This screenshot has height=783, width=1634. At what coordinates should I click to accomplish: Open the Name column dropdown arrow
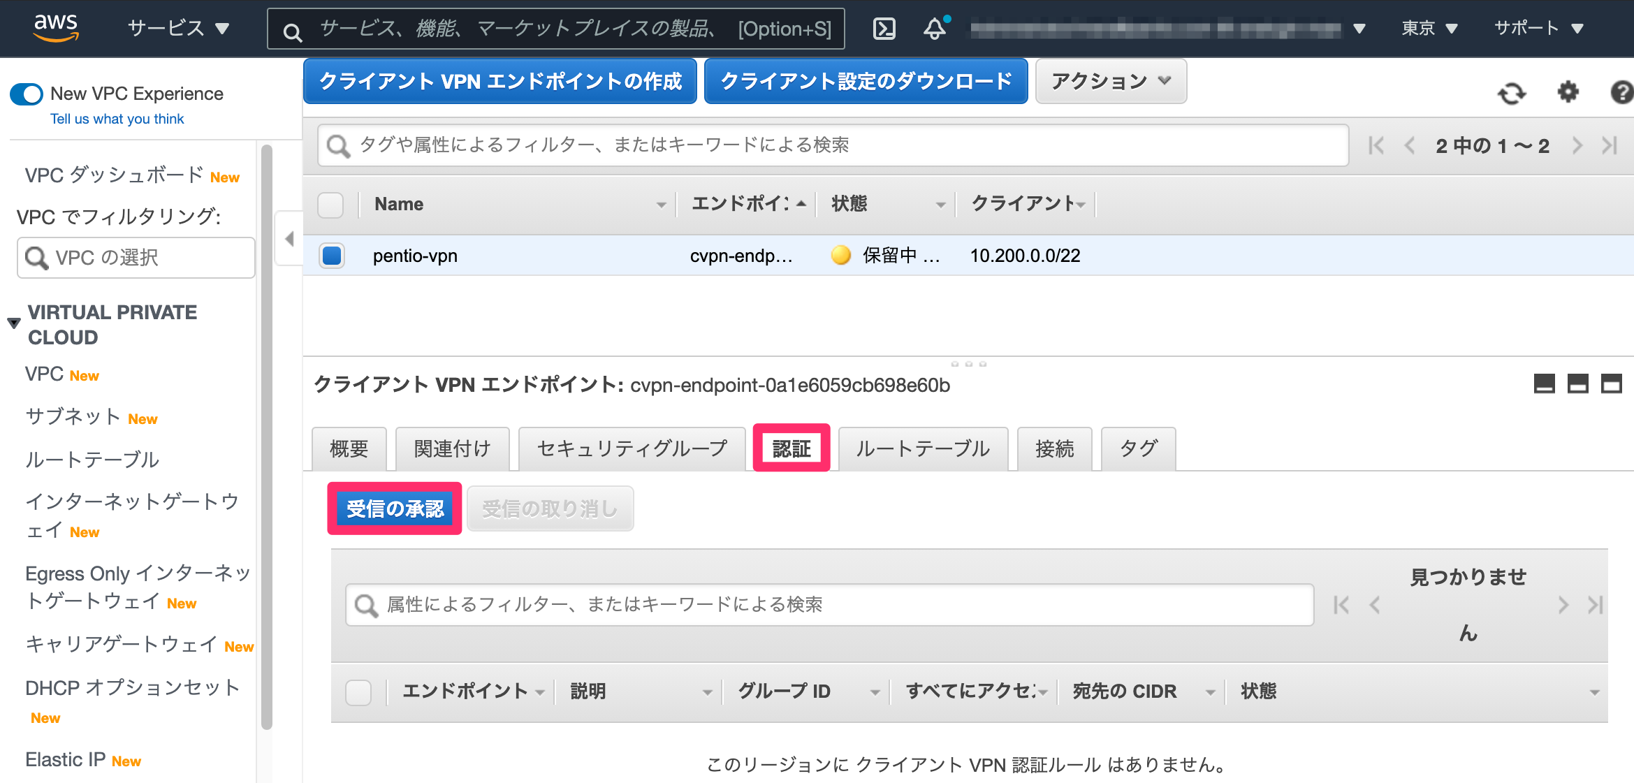(x=661, y=205)
